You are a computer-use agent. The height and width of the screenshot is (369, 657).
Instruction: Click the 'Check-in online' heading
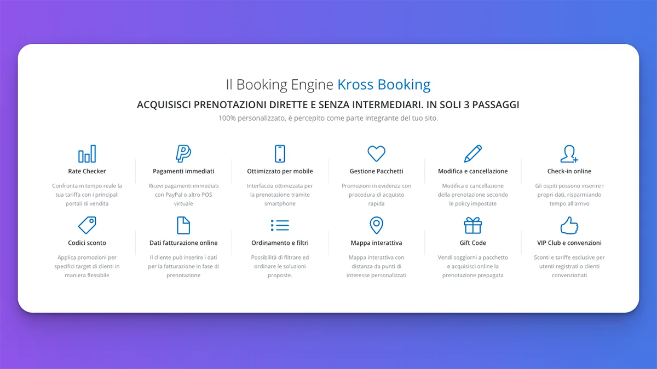[569, 171]
